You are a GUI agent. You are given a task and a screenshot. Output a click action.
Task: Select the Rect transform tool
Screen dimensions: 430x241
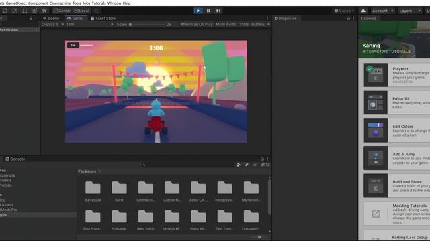pos(25,11)
